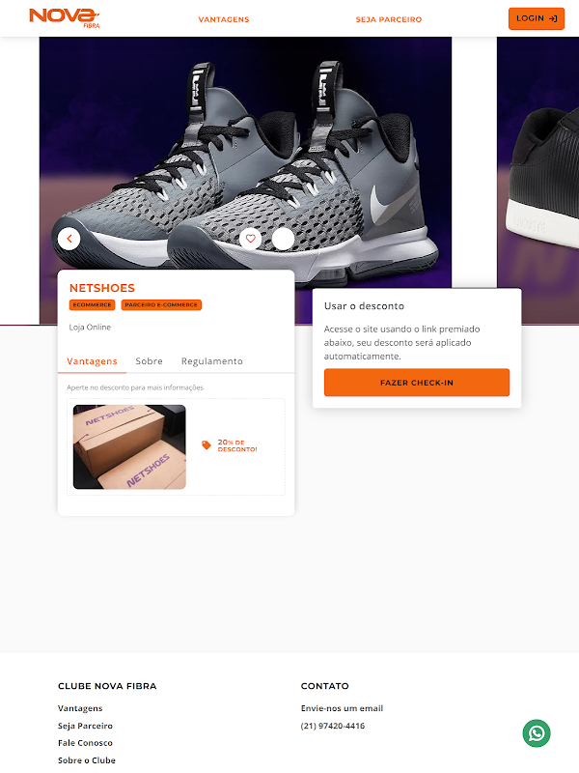The height and width of the screenshot is (773, 579).
Task: Click the Lacoste shoe next slide
Action: tap(538, 180)
